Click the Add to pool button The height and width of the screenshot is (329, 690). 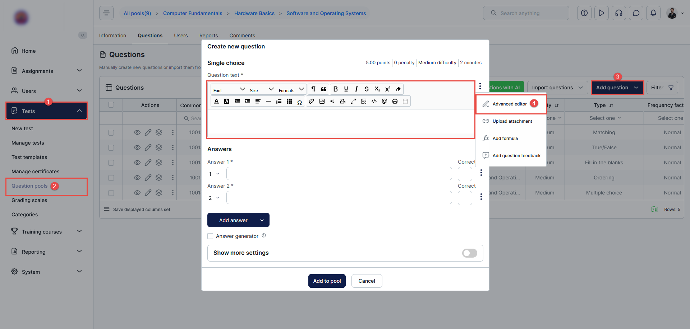tap(327, 281)
